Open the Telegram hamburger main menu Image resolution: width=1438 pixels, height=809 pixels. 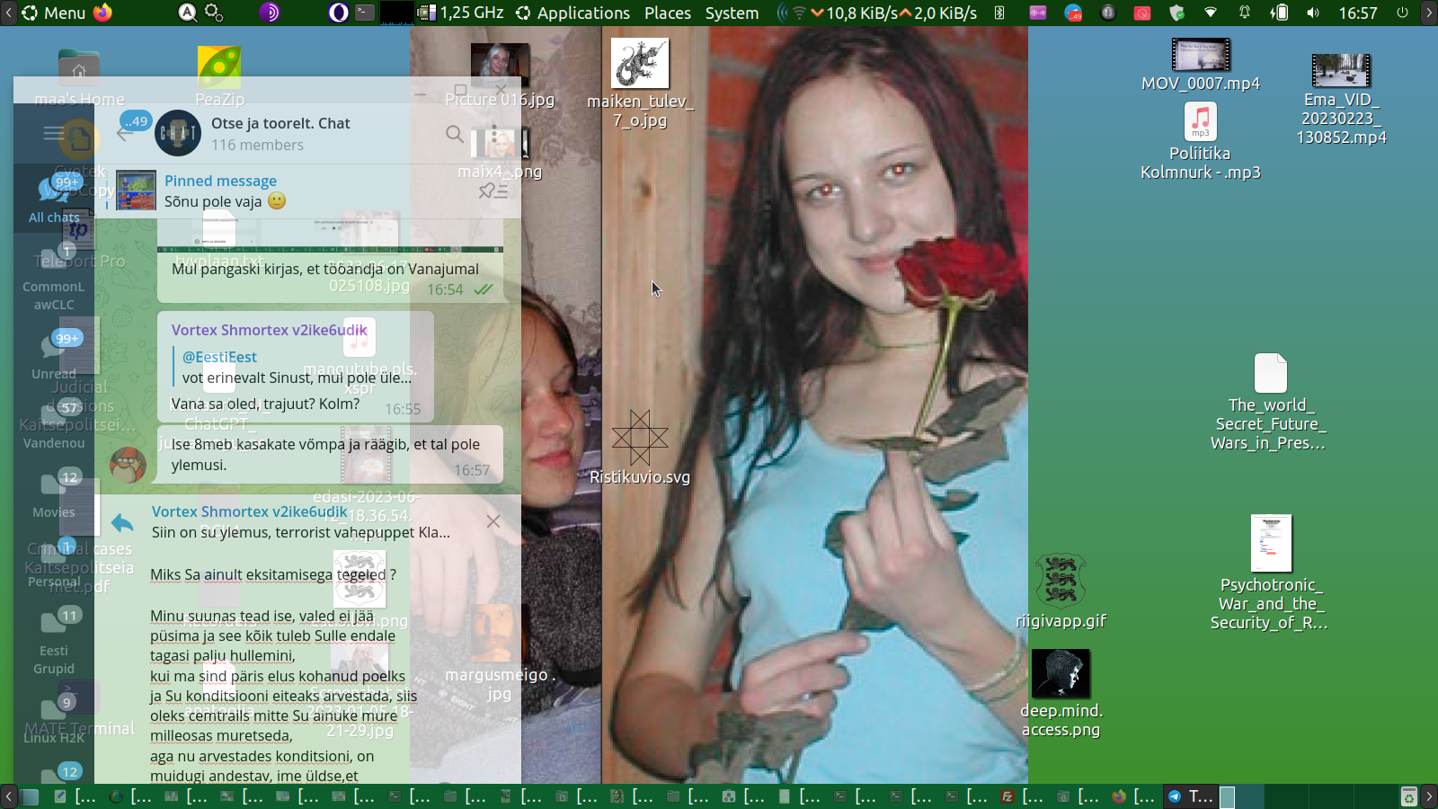54,135
